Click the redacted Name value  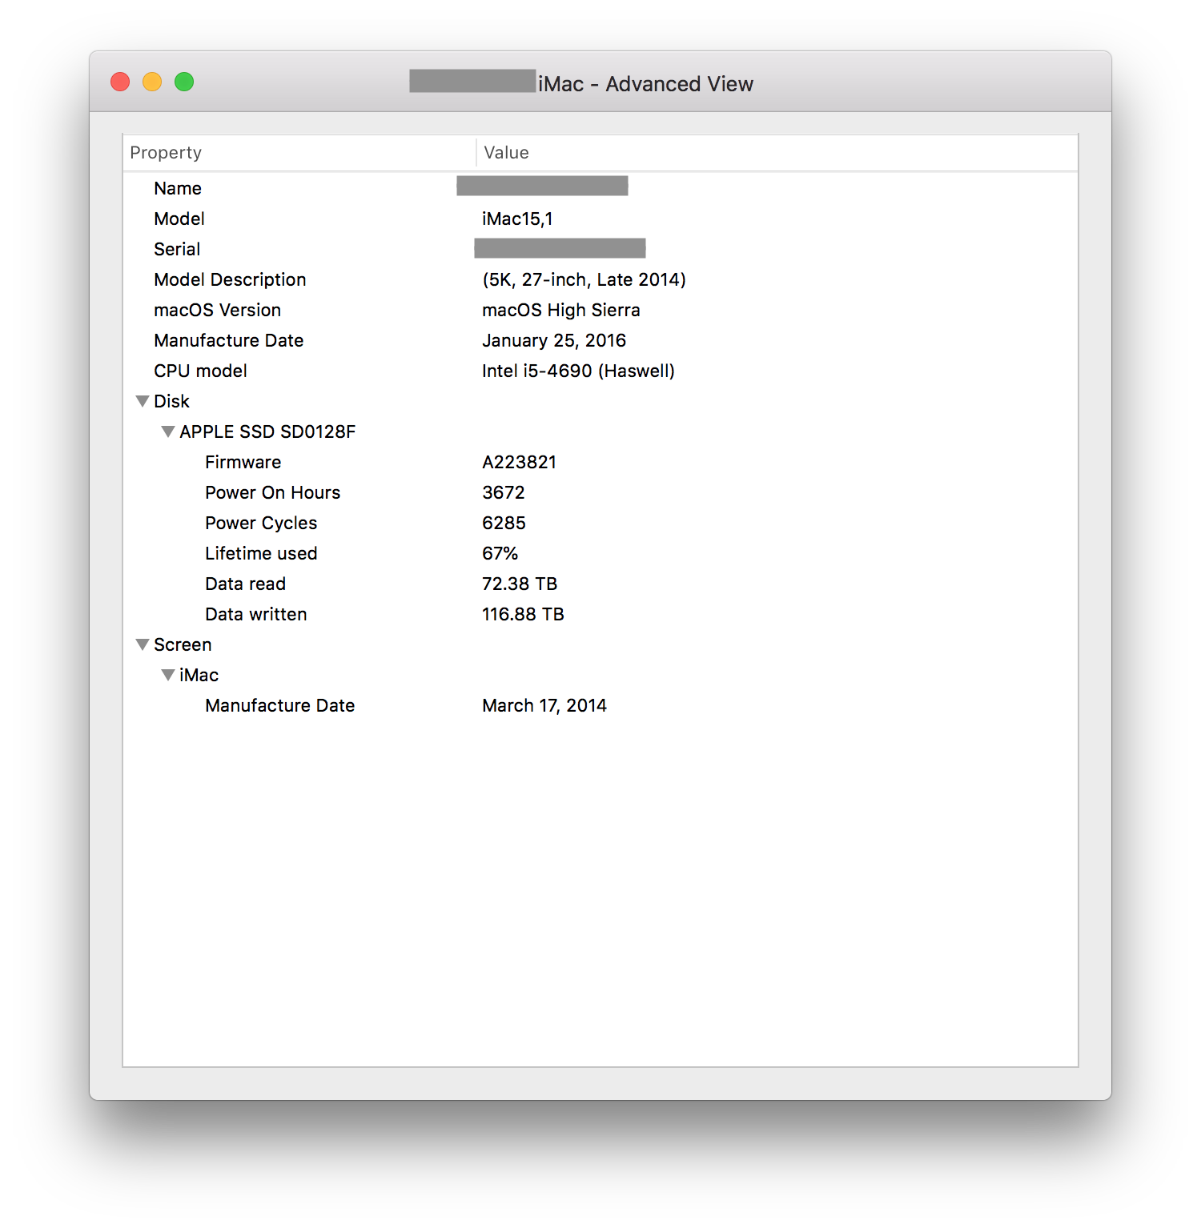[542, 186]
